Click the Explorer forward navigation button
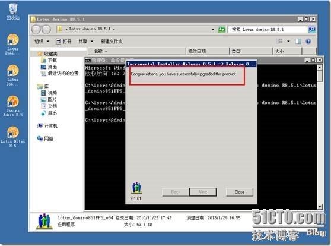Image resolution: width=331 pixels, height=246 pixels. (x=46, y=29)
